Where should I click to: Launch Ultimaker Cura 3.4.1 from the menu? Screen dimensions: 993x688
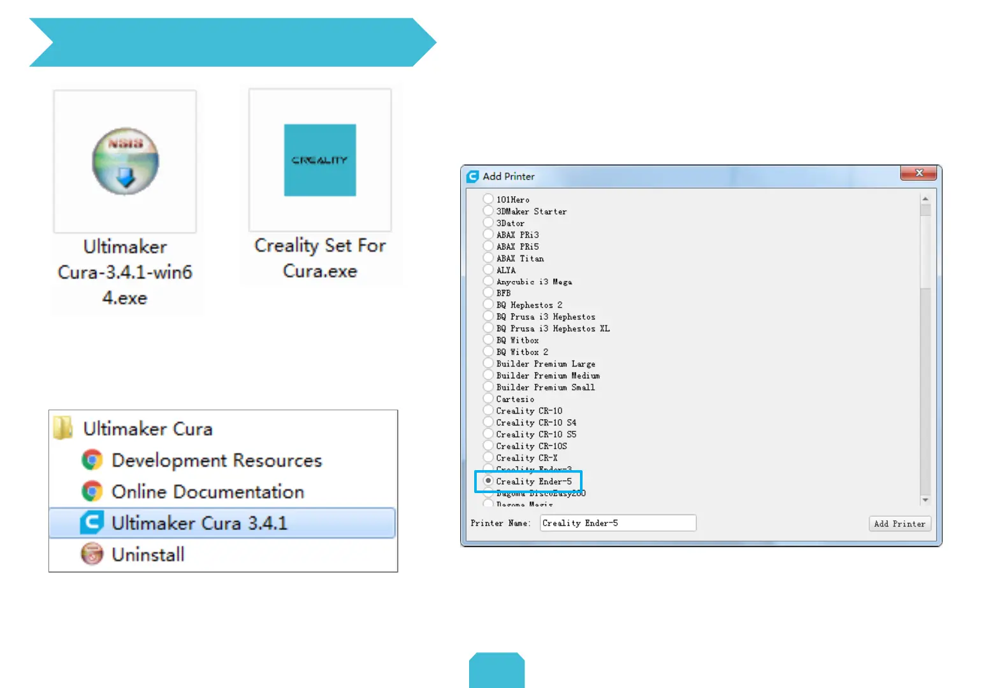[x=222, y=523]
